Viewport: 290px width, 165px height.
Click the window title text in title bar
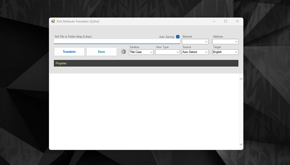click(78, 21)
